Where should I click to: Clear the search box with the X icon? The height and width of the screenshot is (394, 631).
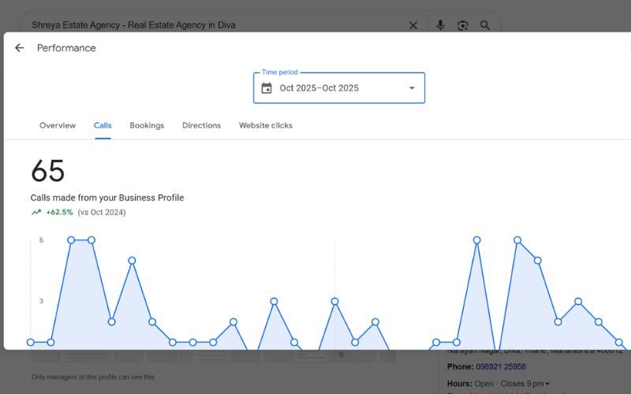coord(413,25)
